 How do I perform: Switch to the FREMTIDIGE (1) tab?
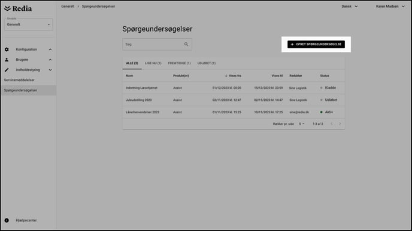coord(179,63)
